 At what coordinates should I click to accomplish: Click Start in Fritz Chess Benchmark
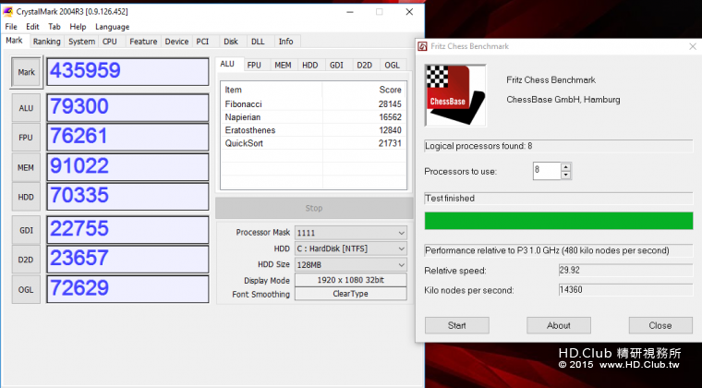coord(456,325)
